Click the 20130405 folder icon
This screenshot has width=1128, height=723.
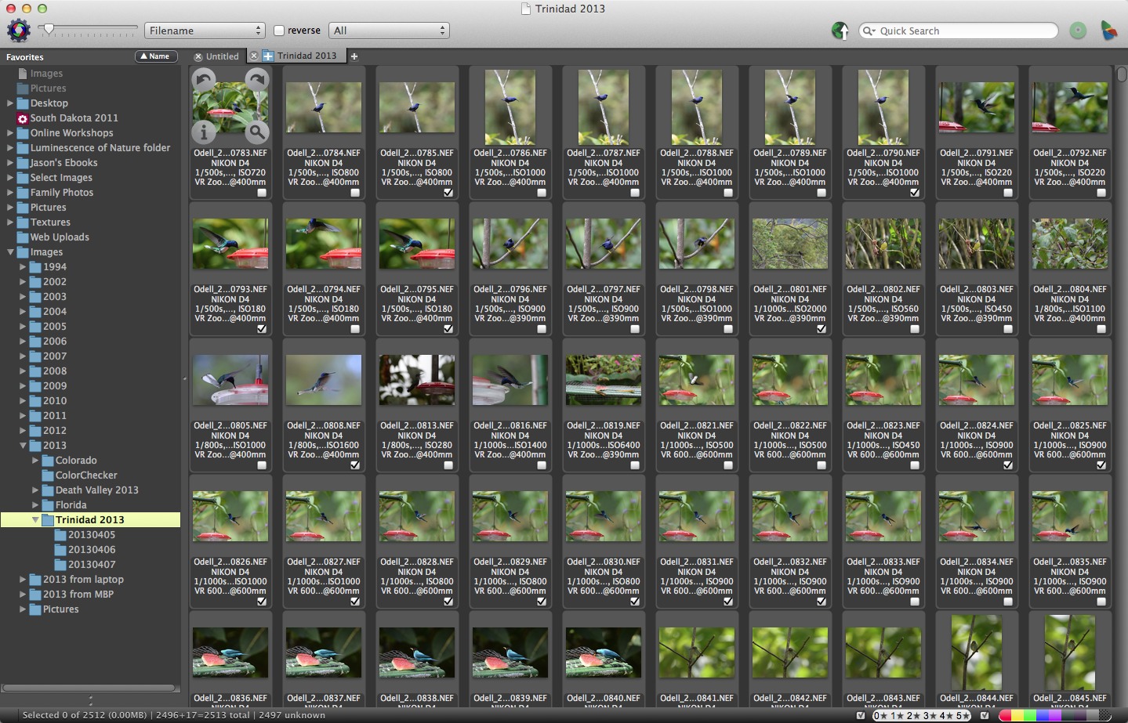(x=60, y=535)
